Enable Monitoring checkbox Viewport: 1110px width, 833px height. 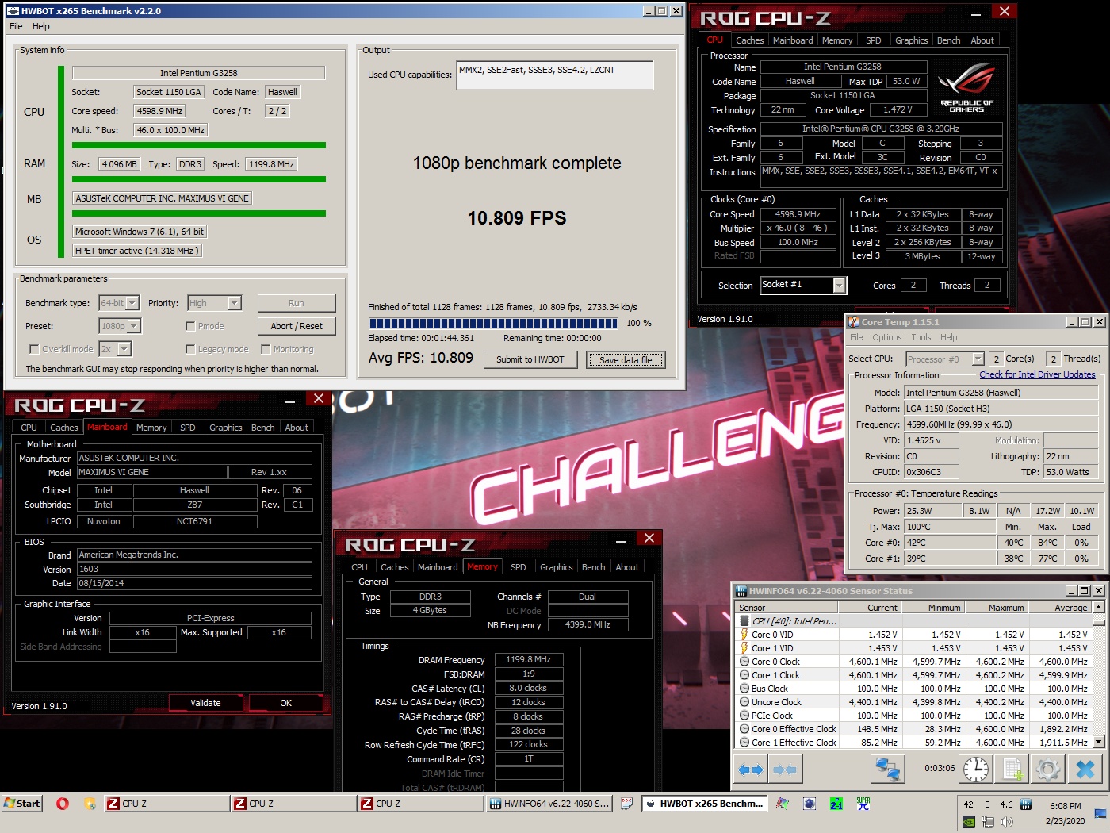point(266,349)
